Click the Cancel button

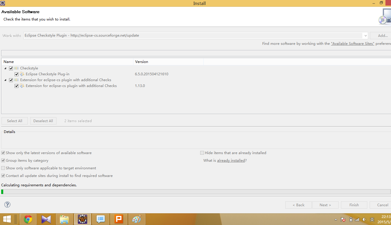click(x=380, y=205)
